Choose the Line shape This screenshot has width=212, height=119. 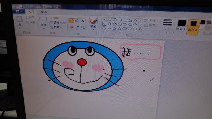click(x=104, y=19)
